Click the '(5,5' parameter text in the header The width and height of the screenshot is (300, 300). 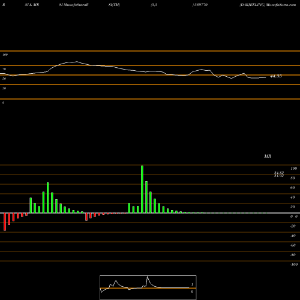click(154, 5)
